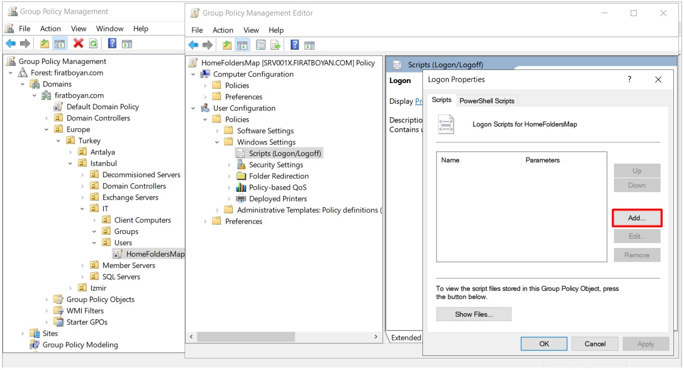Select Group Policy Modeling node
The width and height of the screenshot is (684, 370).
[80, 345]
